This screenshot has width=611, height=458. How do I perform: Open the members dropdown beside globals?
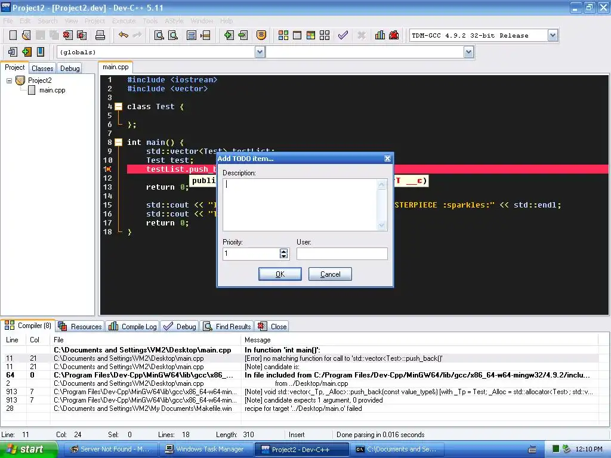point(469,52)
